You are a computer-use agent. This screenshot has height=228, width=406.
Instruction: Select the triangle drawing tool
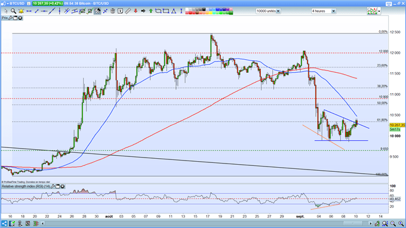tap(174, 11)
